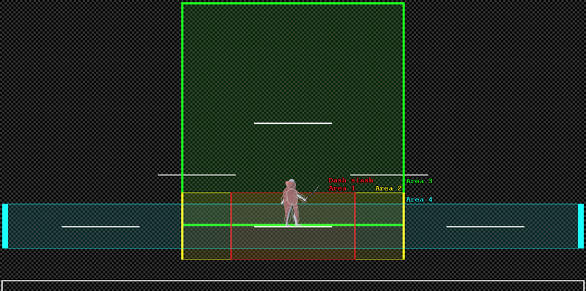Click the white platform at the upper center

[x=293, y=123]
